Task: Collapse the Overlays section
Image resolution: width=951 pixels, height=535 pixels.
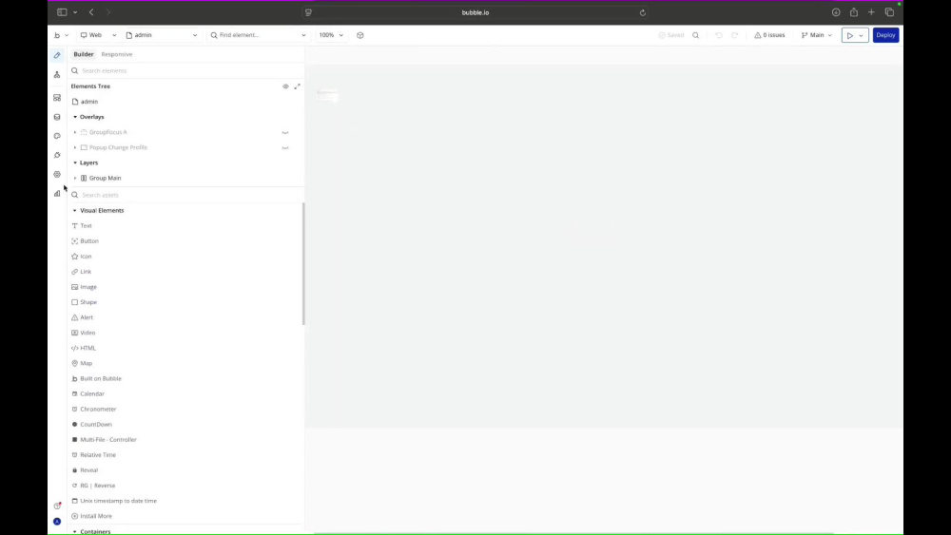Action: pyautogui.click(x=75, y=117)
